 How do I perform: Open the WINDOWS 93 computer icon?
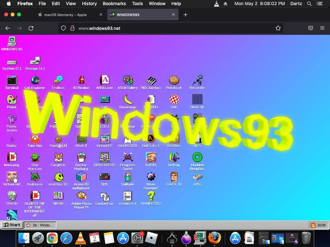point(12,41)
